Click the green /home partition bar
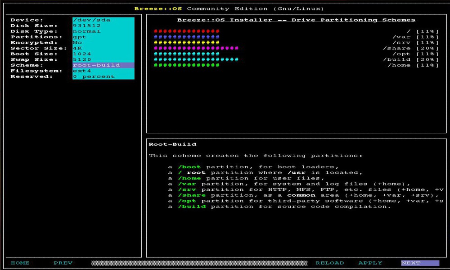450x270 pixels. 186,65
